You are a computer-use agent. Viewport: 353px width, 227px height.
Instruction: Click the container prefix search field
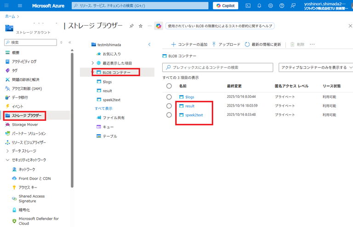(218, 68)
